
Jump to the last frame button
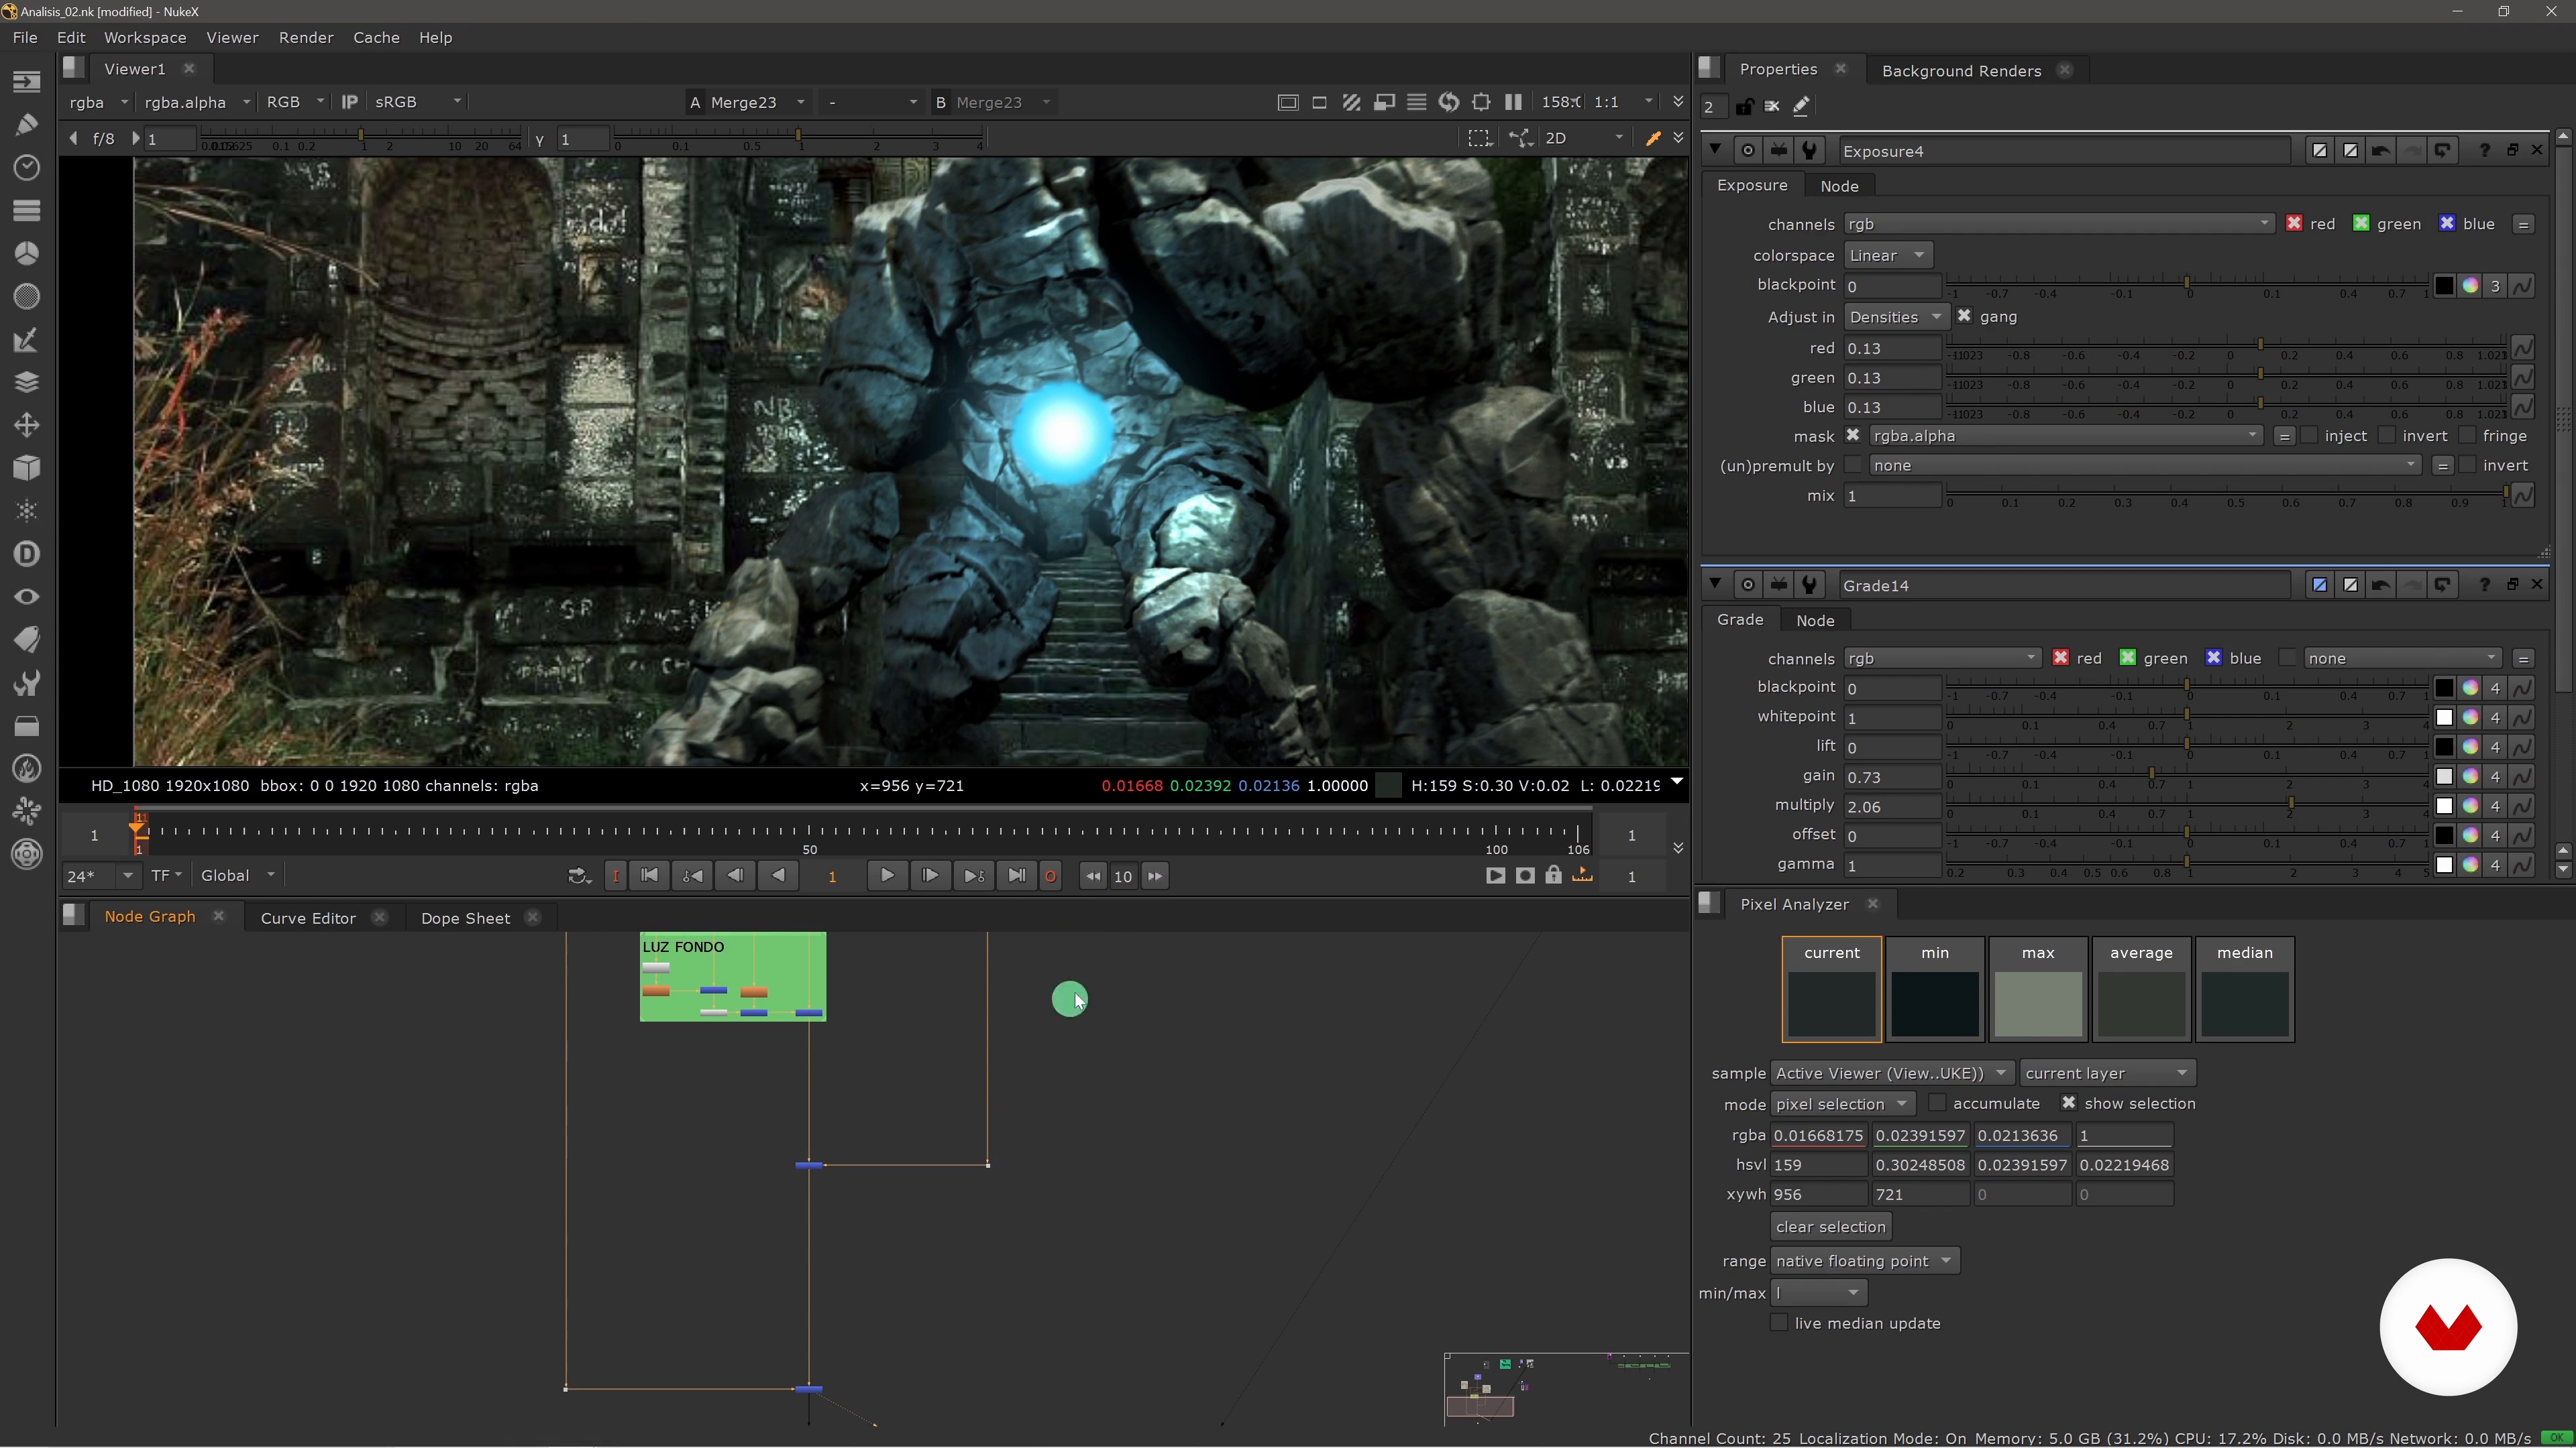coord(1016,876)
